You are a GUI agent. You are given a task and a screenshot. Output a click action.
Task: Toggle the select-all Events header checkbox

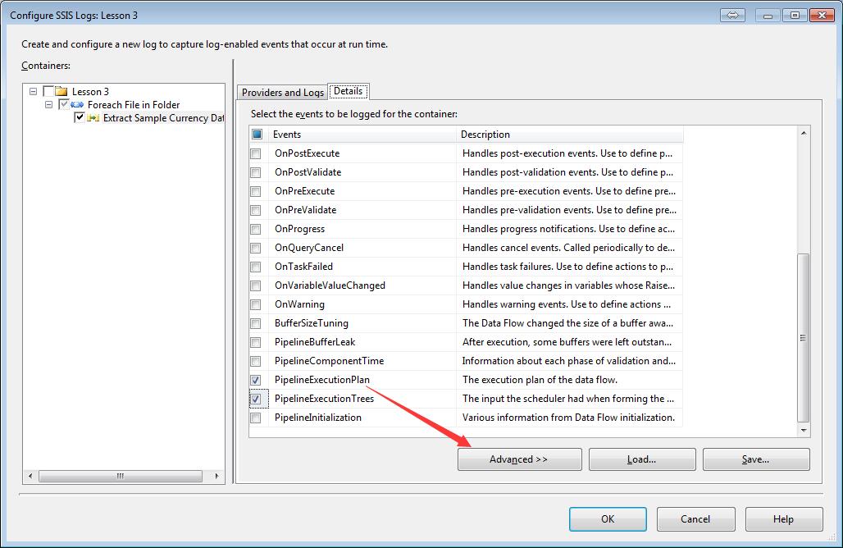[257, 135]
